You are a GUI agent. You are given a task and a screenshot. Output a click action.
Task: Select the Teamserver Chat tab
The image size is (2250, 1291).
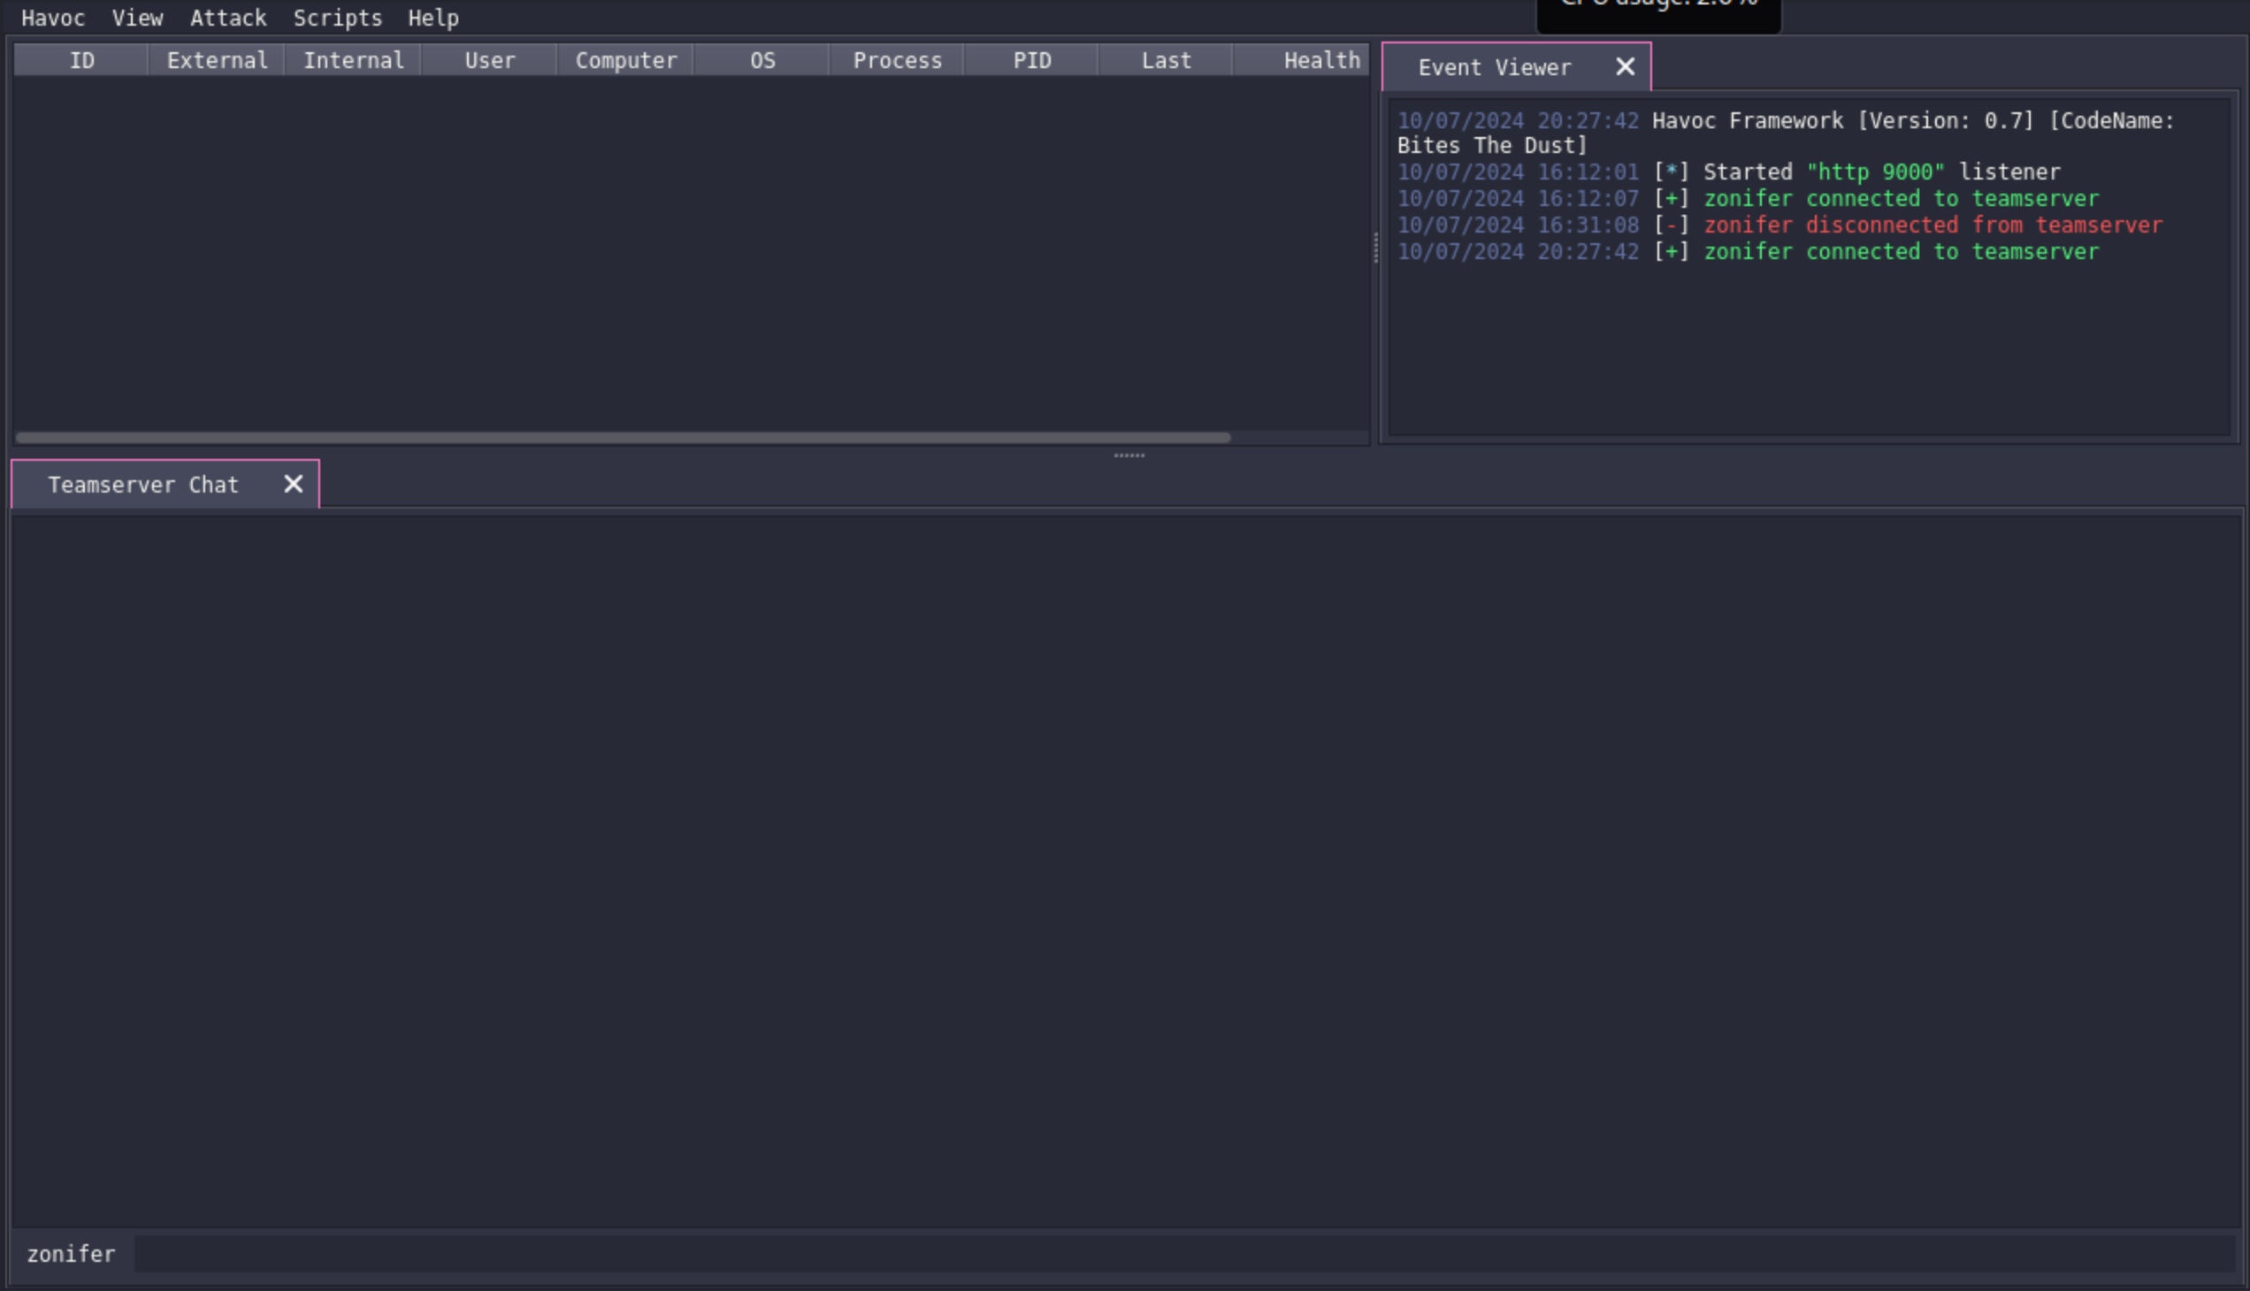(x=142, y=485)
